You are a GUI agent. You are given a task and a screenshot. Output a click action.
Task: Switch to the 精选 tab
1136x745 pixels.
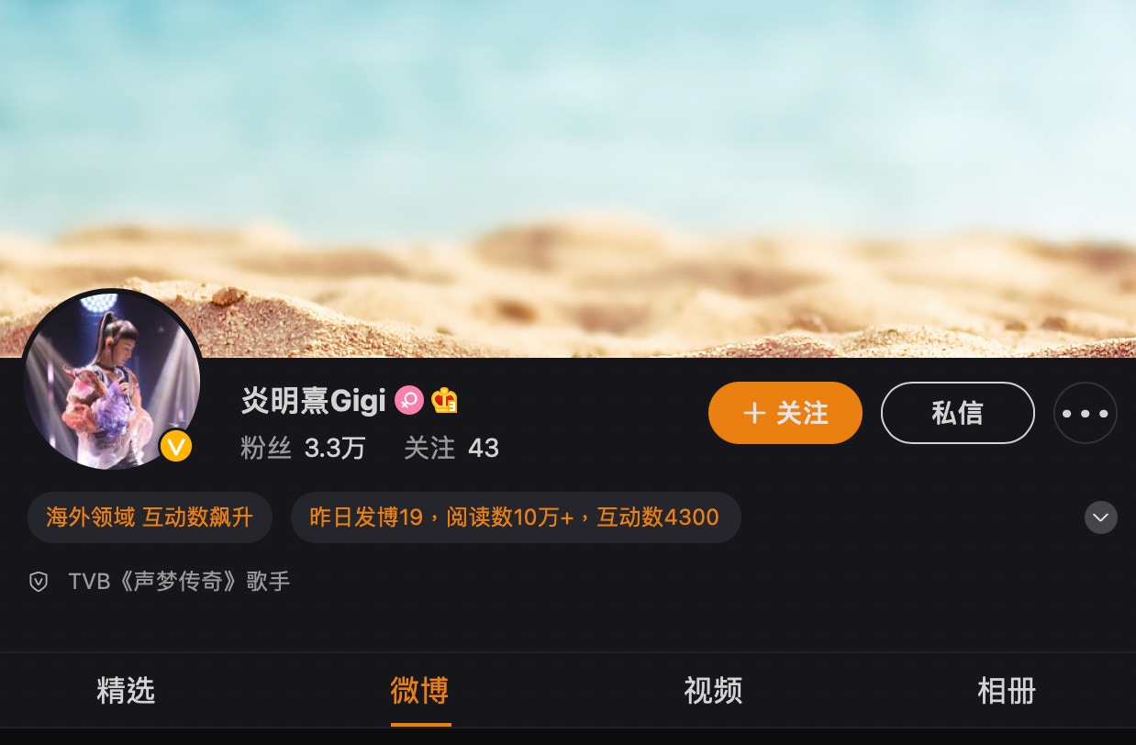click(126, 691)
